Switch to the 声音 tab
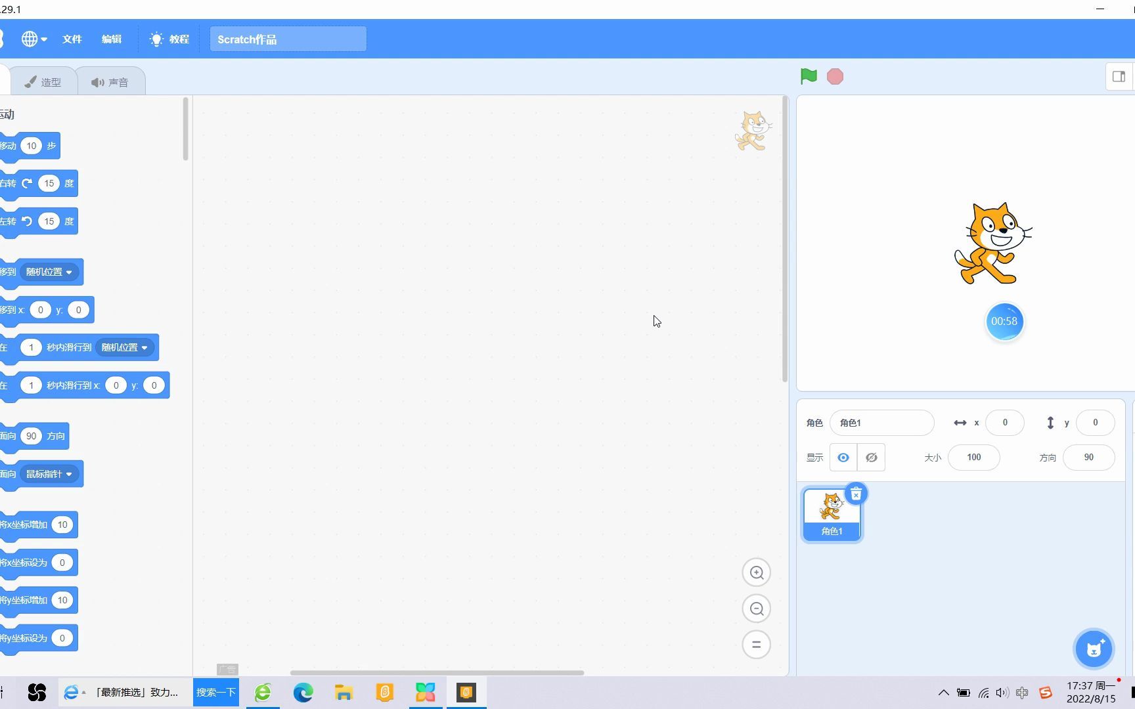 pos(110,82)
